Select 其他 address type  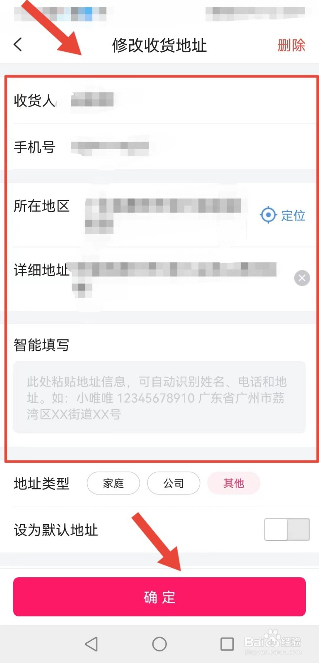coord(234,483)
